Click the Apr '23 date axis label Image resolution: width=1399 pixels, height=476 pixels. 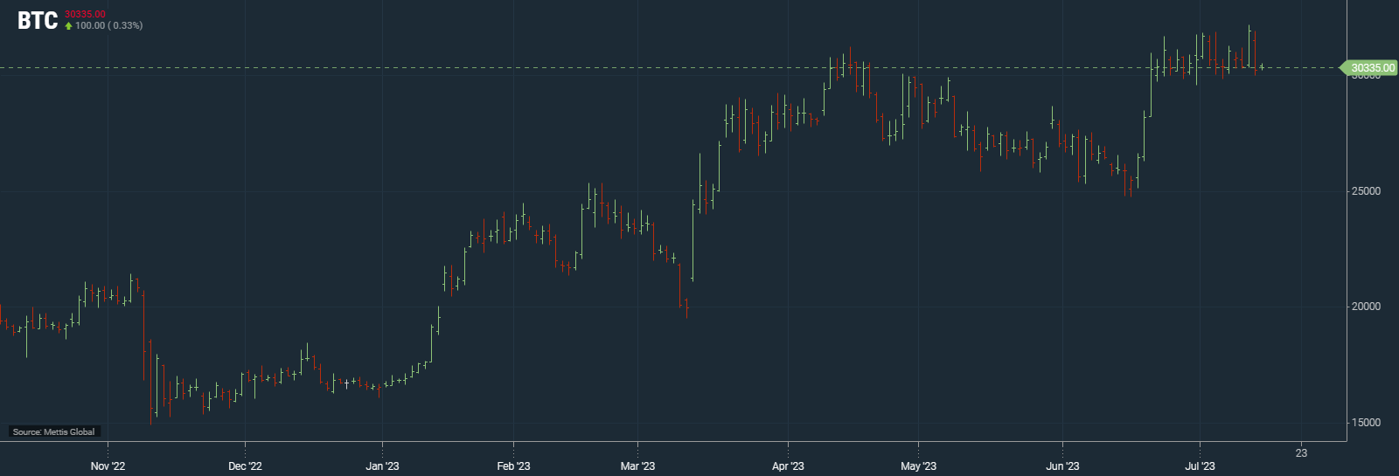(x=788, y=466)
